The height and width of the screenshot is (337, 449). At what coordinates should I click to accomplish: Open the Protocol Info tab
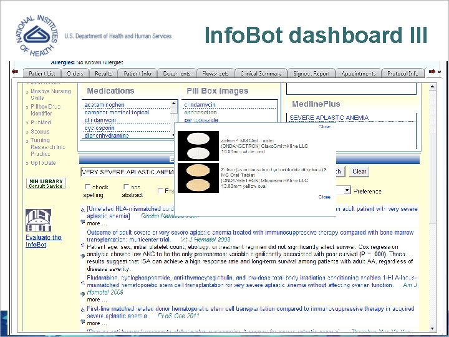click(x=403, y=74)
